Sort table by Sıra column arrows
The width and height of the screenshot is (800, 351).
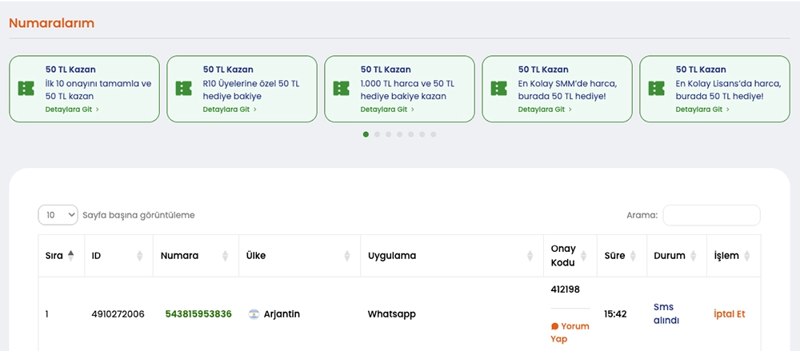point(70,256)
